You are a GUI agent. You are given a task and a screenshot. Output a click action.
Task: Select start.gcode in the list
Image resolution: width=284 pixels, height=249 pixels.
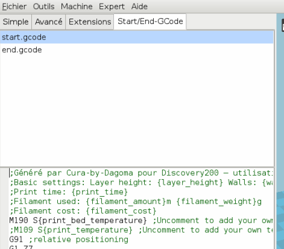click(137, 37)
